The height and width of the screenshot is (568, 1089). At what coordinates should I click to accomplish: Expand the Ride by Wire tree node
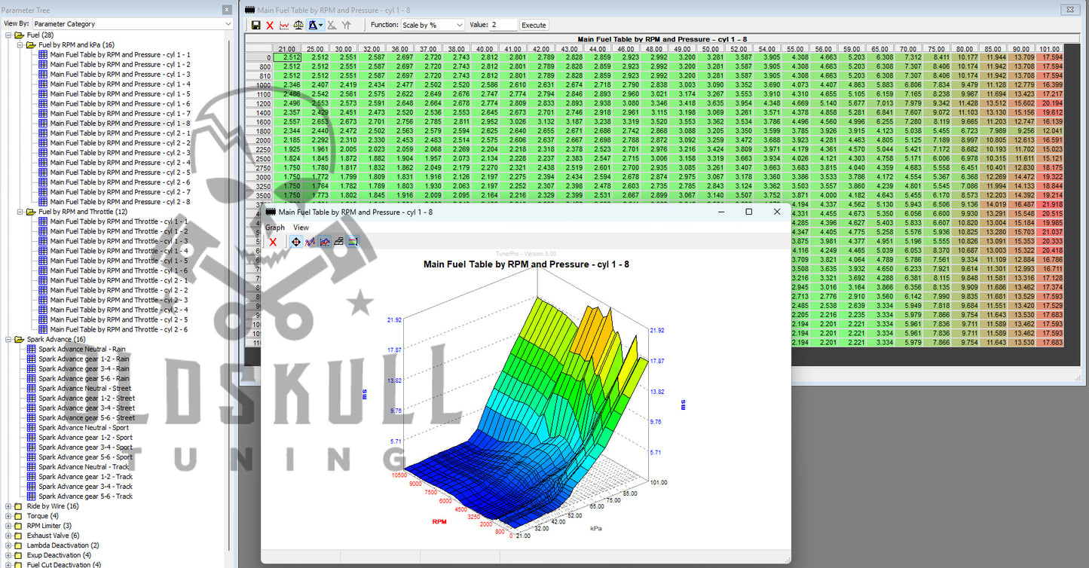click(8, 506)
